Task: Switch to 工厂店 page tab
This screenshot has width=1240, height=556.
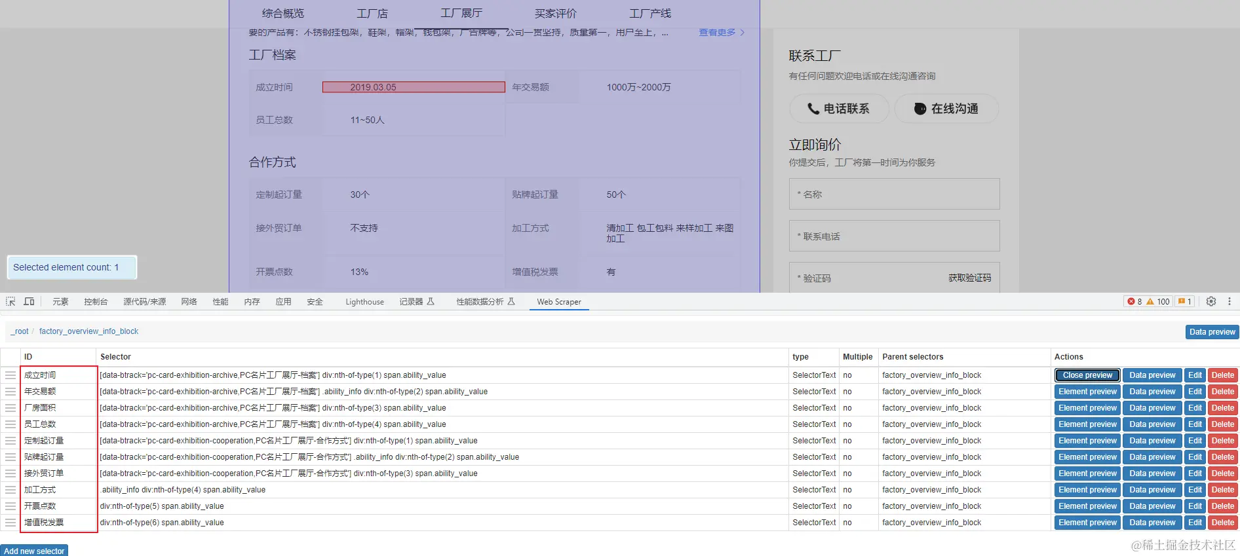Action: pos(372,14)
